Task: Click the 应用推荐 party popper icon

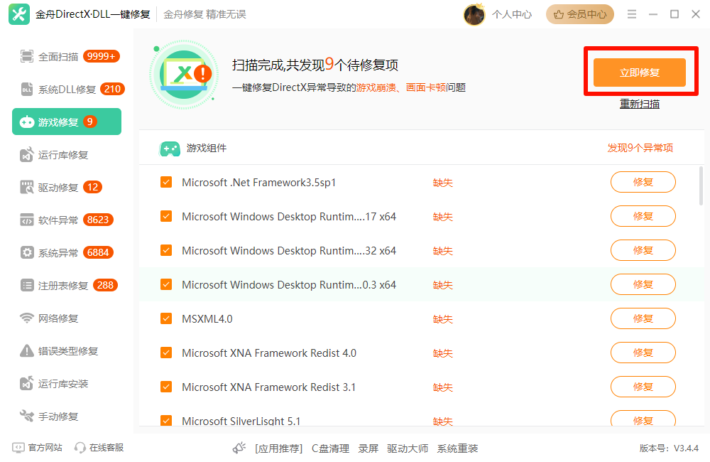Action: pos(239,448)
